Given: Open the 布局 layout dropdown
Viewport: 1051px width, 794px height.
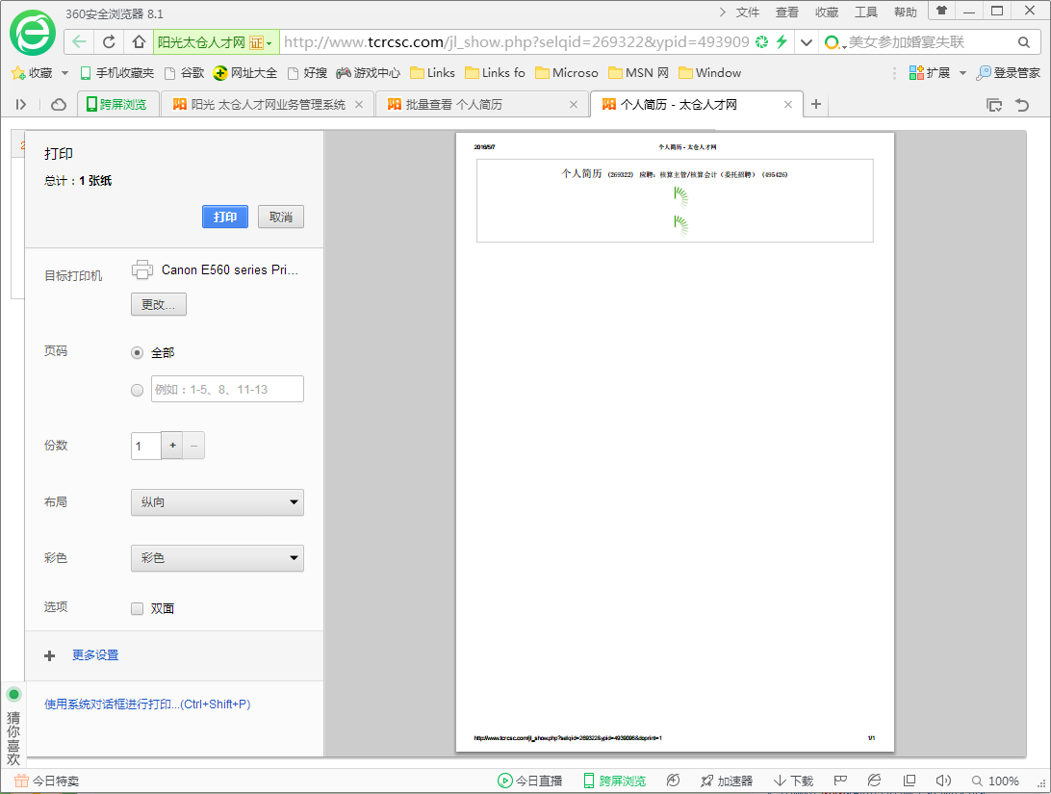Looking at the screenshot, I should point(217,502).
